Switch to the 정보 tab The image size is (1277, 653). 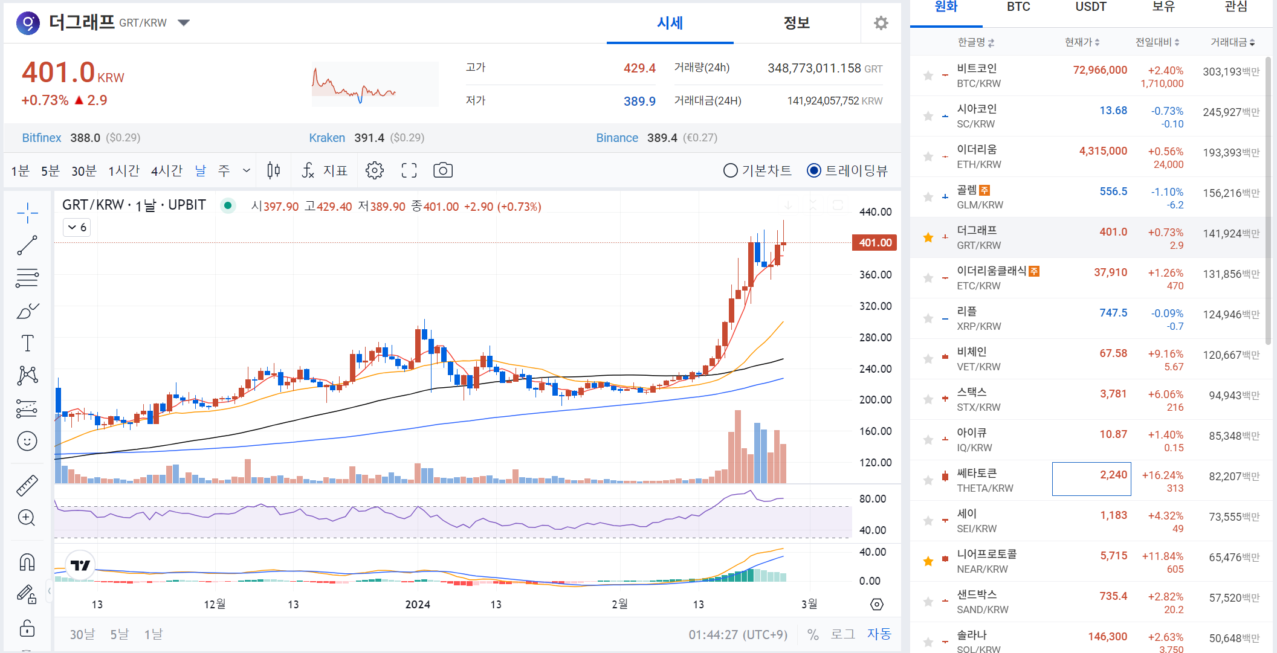(x=797, y=23)
